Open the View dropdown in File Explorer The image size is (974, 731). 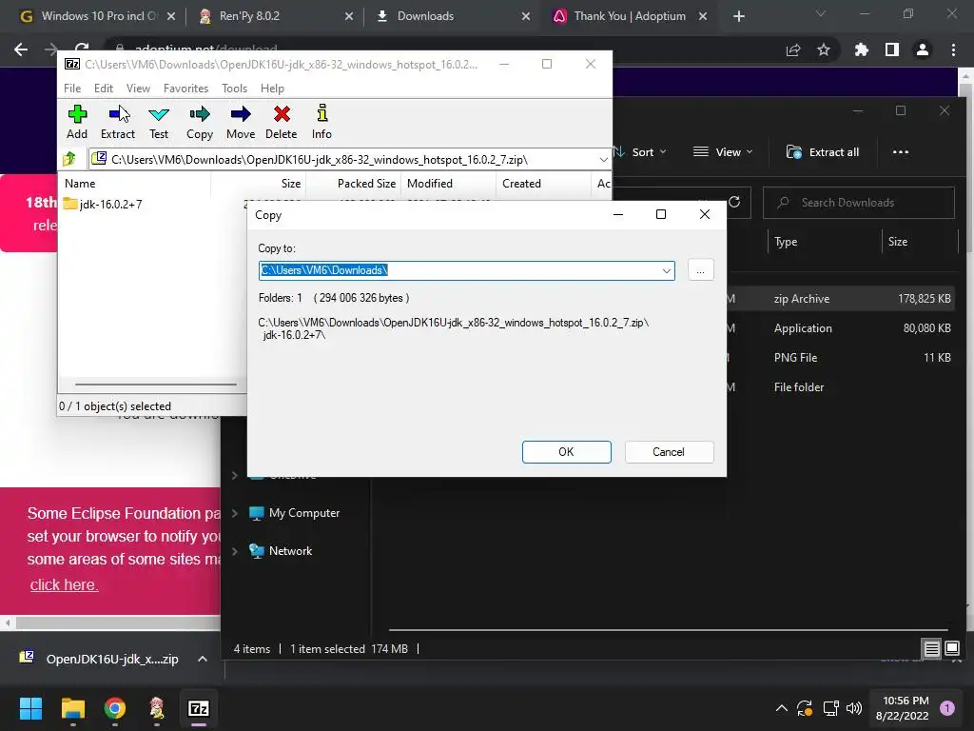pyautogui.click(x=723, y=152)
